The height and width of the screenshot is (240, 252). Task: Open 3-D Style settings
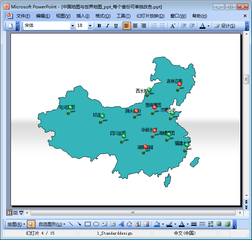pyautogui.click(x=227, y=224)
